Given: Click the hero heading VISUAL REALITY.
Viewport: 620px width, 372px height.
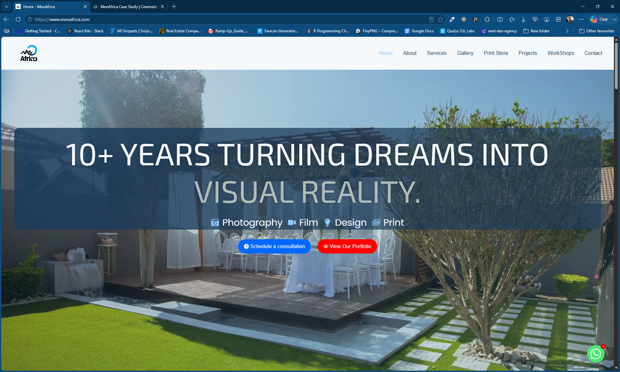Looking at the screenshot, I should [307, 192].
